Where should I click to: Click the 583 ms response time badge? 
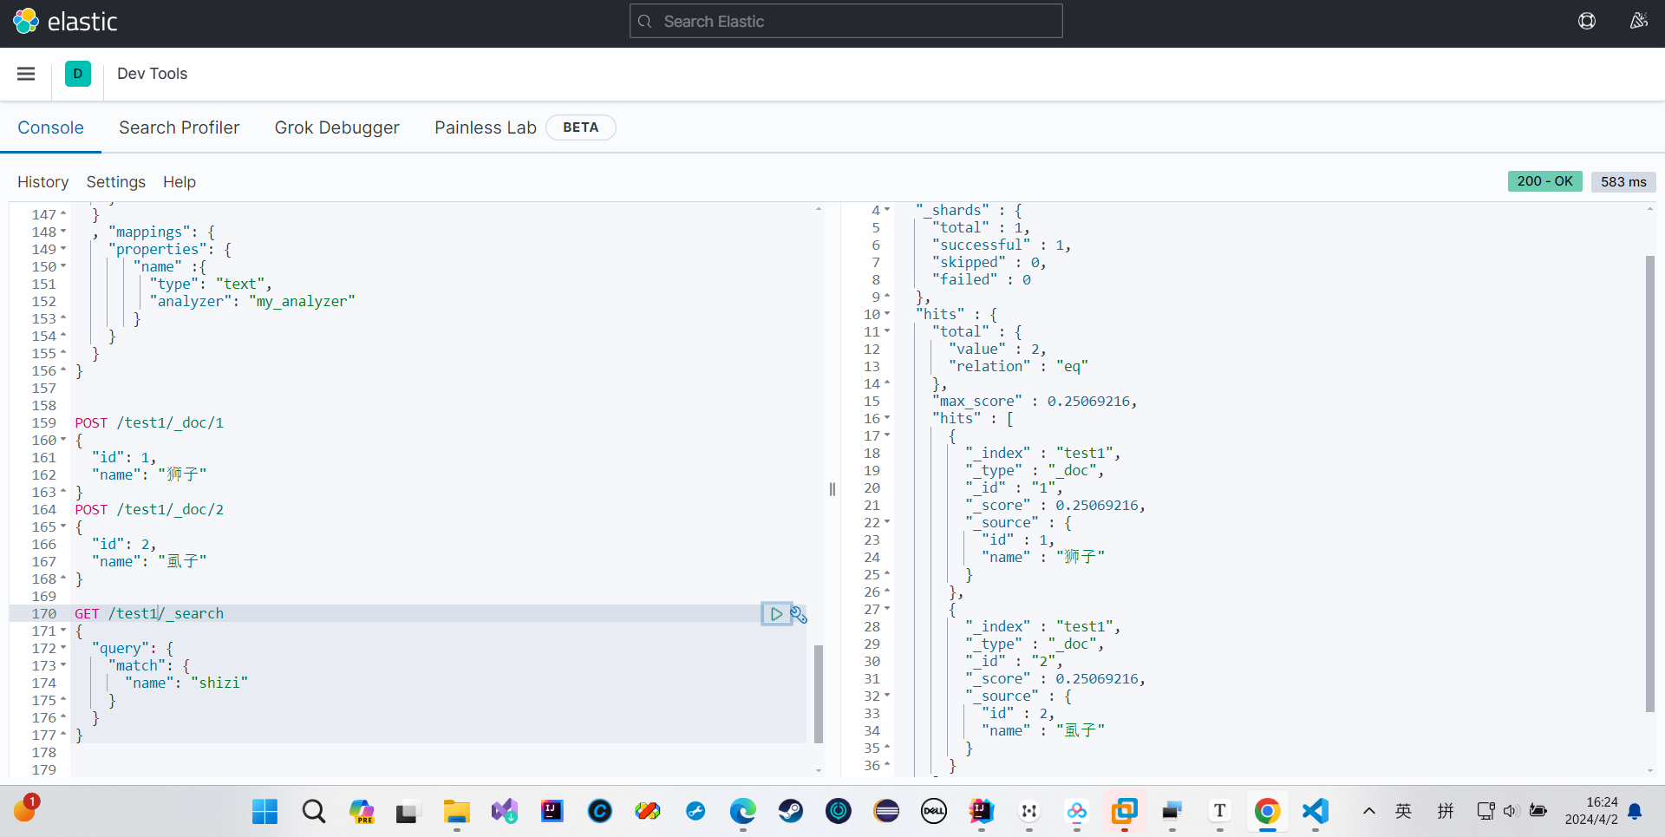pos(1623,182)
